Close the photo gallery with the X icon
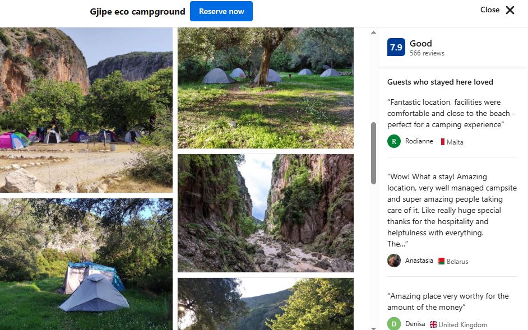528x330 pixels. pos(510,10)
